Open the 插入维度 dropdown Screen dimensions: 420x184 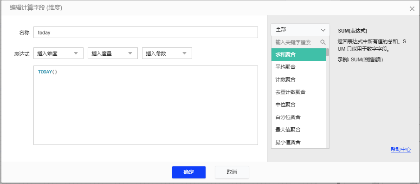click(x=58, y=53)
